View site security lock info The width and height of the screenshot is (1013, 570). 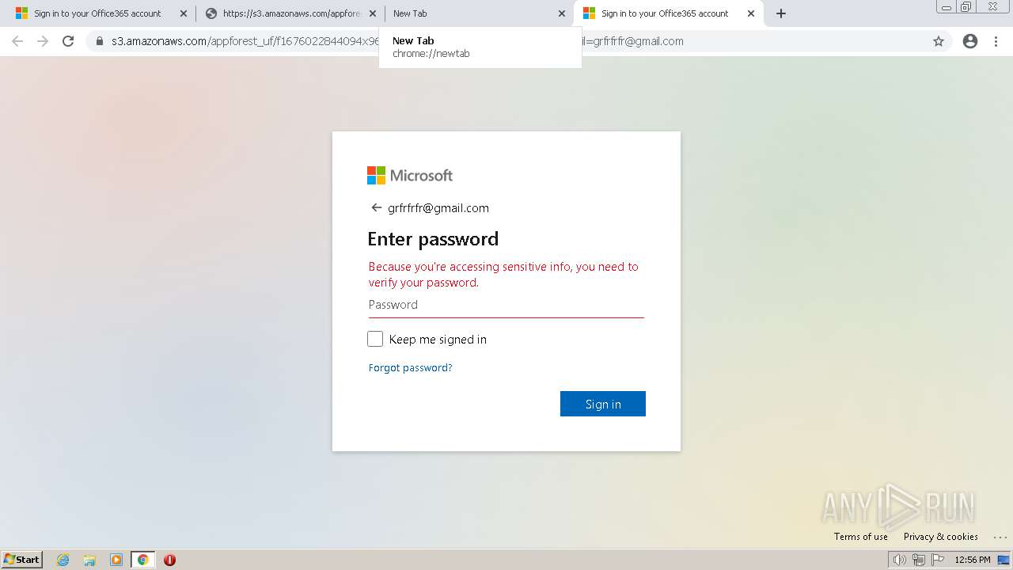(99, 41)
